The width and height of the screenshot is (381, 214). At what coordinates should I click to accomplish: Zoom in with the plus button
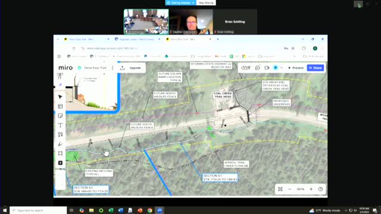(x=311, y=189)
